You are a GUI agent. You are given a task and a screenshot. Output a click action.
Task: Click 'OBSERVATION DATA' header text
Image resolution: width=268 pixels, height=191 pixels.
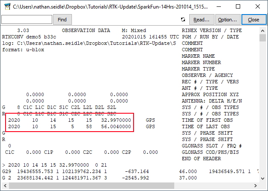coord(86,30)
